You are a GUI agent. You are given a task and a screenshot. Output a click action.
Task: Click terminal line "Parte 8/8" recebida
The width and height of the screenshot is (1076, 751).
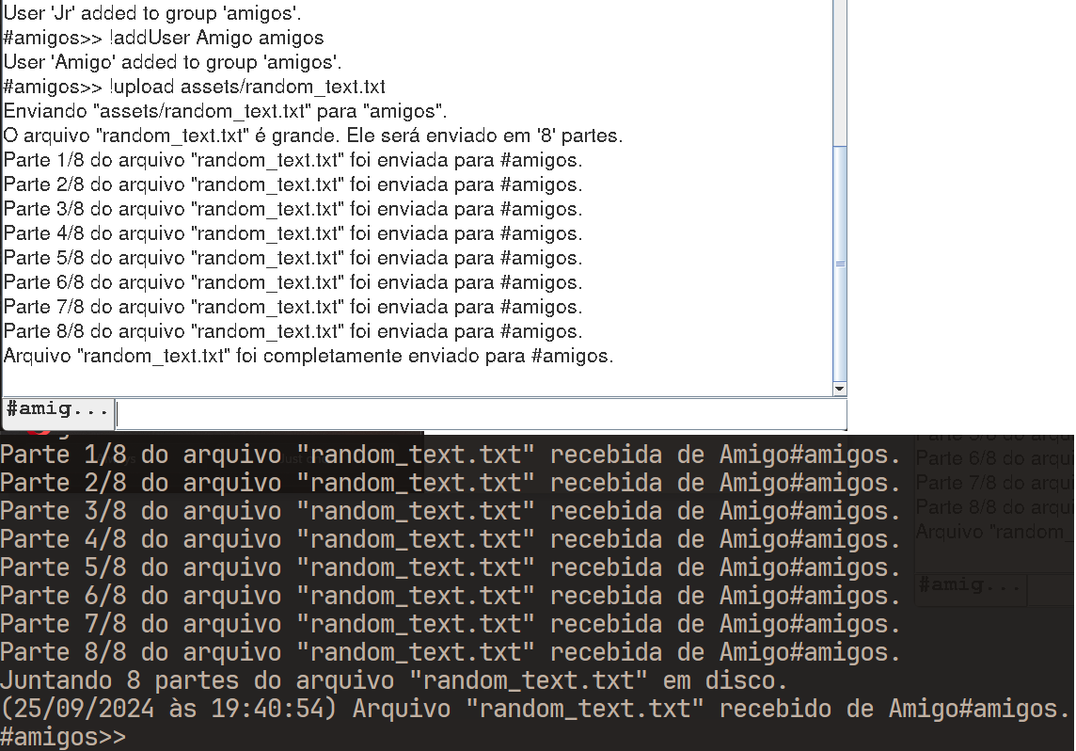tap(451, 652)
